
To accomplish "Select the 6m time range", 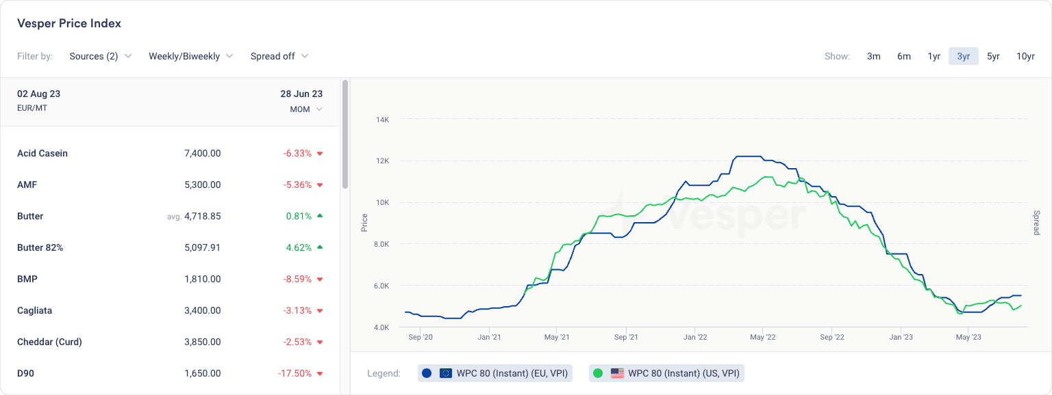I will click(903, 56).
